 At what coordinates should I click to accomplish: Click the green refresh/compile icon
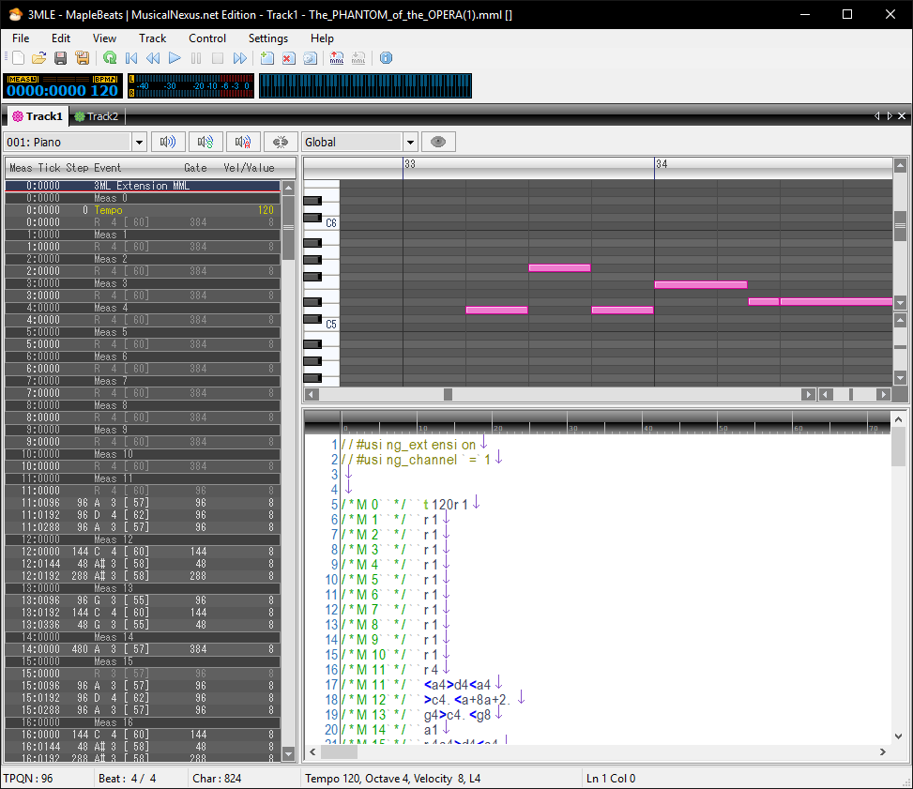click(x=110, y=57)
